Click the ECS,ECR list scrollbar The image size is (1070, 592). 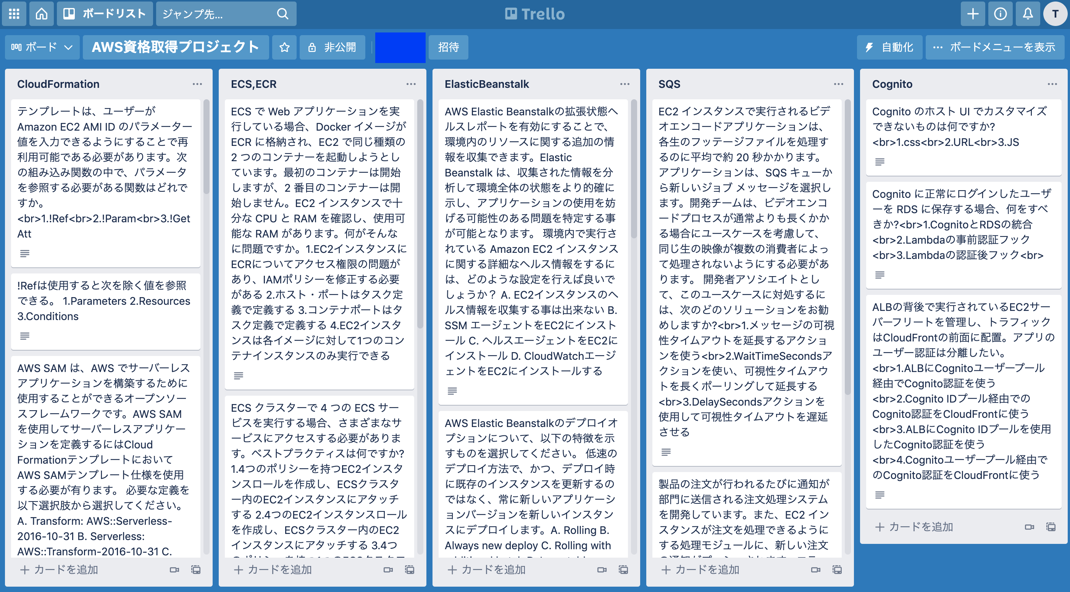pyautogui.click(x=420, y=214)
